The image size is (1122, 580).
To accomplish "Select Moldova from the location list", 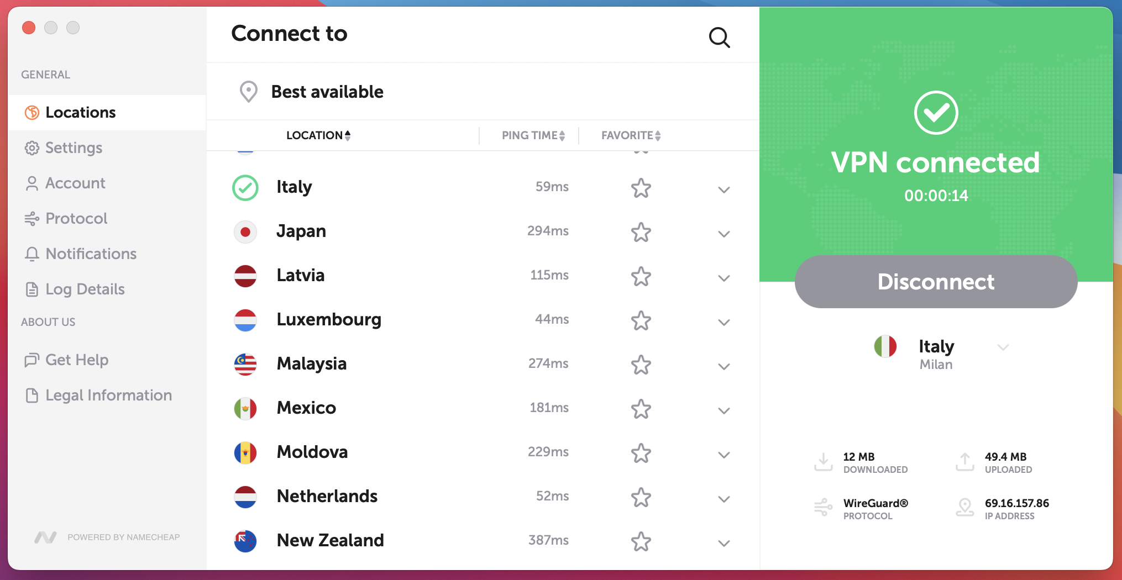I will (483, 452).
